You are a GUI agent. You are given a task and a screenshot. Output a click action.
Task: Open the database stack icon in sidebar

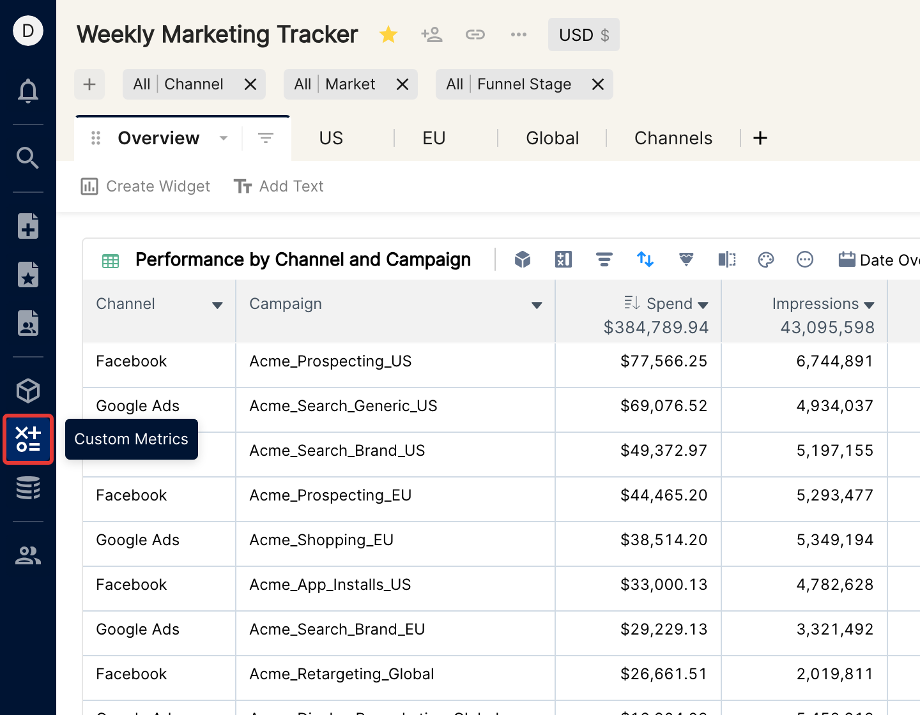(28, 488)
